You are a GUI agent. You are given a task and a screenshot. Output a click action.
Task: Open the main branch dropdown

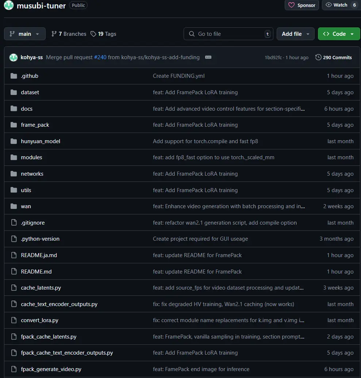coord(25,34)
